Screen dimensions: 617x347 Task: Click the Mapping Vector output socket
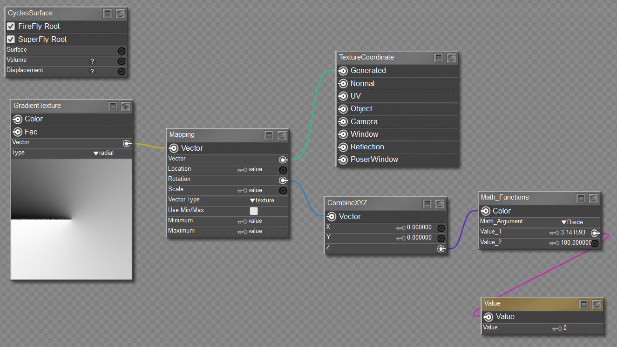tap(174, 148)
